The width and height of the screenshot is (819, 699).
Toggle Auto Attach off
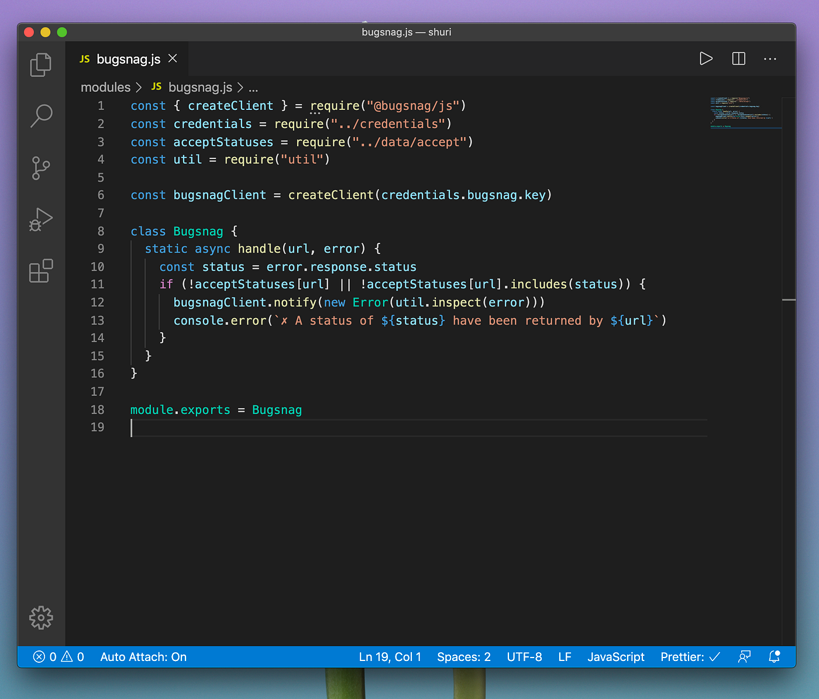click(x=143, y=657)
